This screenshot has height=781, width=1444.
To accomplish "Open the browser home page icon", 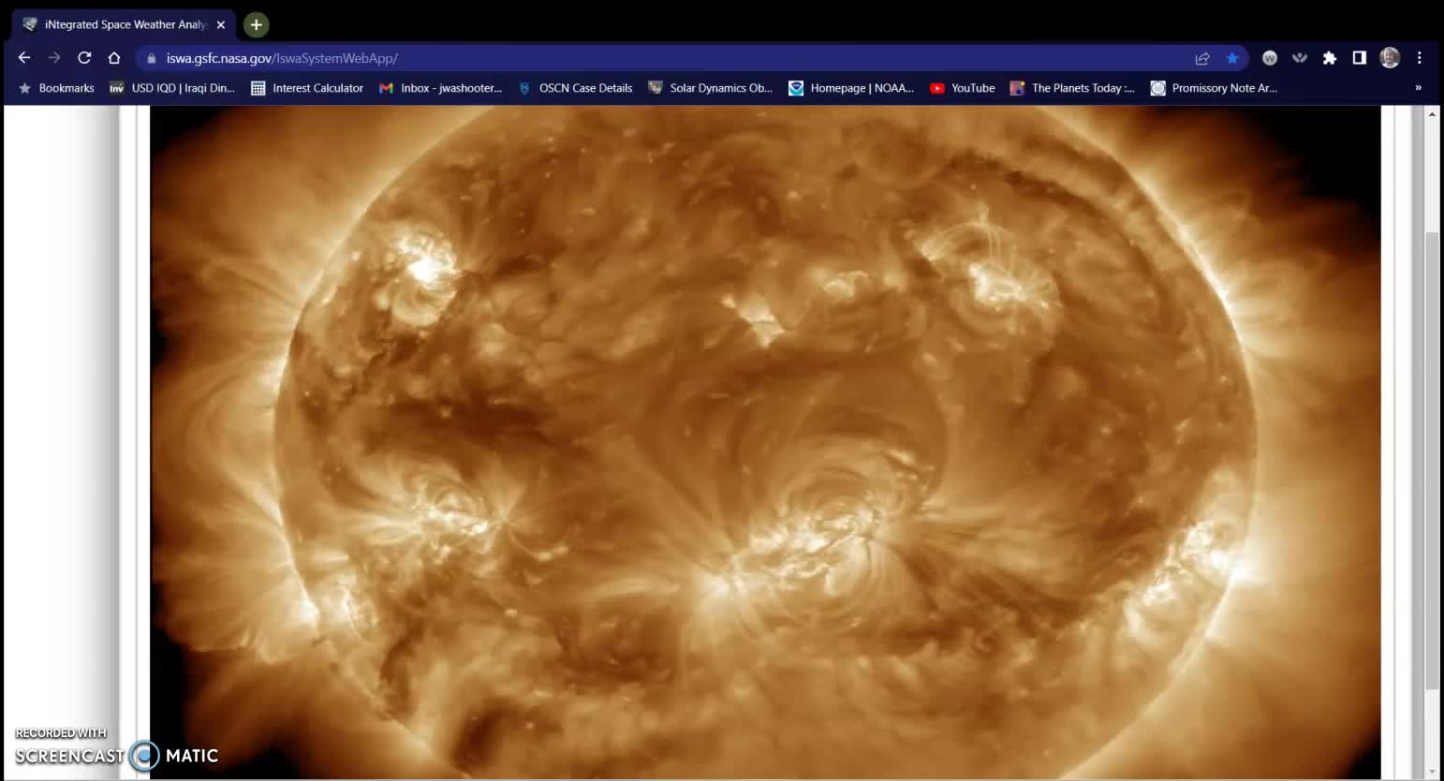I will point(114,58).
